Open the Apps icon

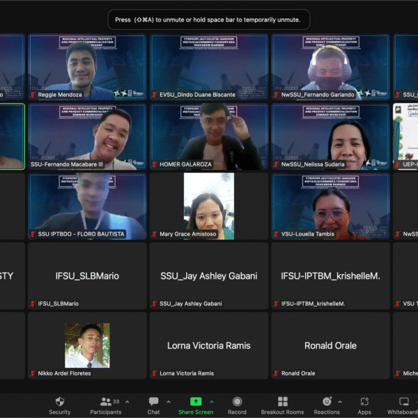364,401
